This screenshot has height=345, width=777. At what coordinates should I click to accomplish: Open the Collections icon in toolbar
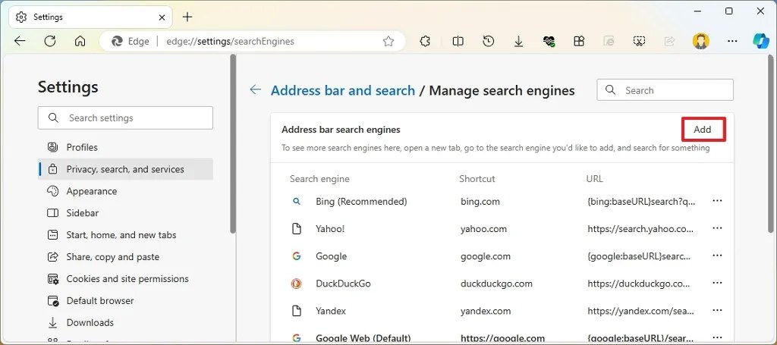579,42
